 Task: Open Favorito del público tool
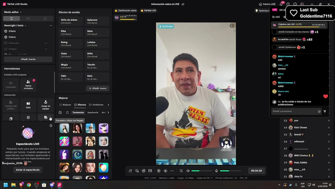click(11, 105)
